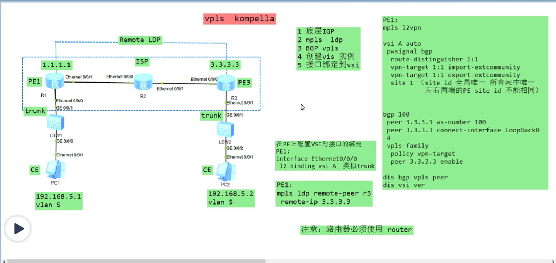Image resolution: width=556 pixels, height=263 pixels.
Task: Click the PE1 label next to R1
Action: pyautogui.click(x=34, y=82)
